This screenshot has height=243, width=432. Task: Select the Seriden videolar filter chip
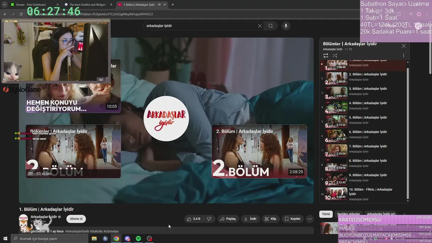(349, 214)
